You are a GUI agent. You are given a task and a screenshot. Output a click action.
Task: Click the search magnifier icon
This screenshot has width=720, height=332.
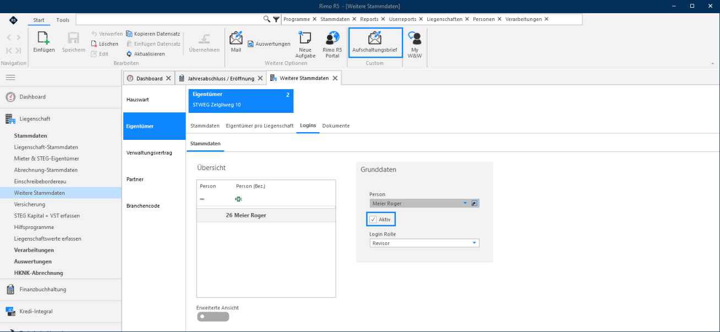[267, 19]
